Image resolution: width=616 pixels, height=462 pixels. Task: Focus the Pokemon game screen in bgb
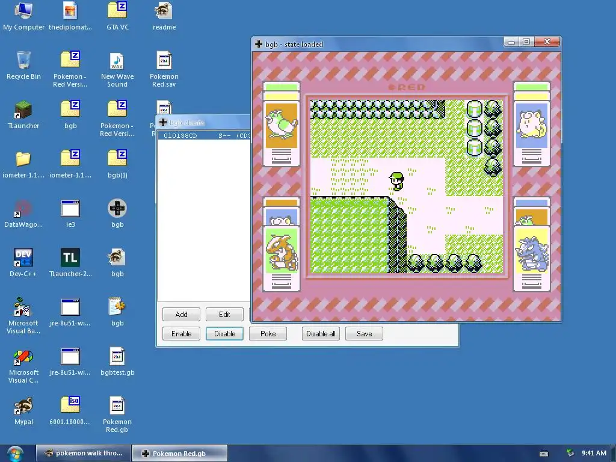pos(407,186)
